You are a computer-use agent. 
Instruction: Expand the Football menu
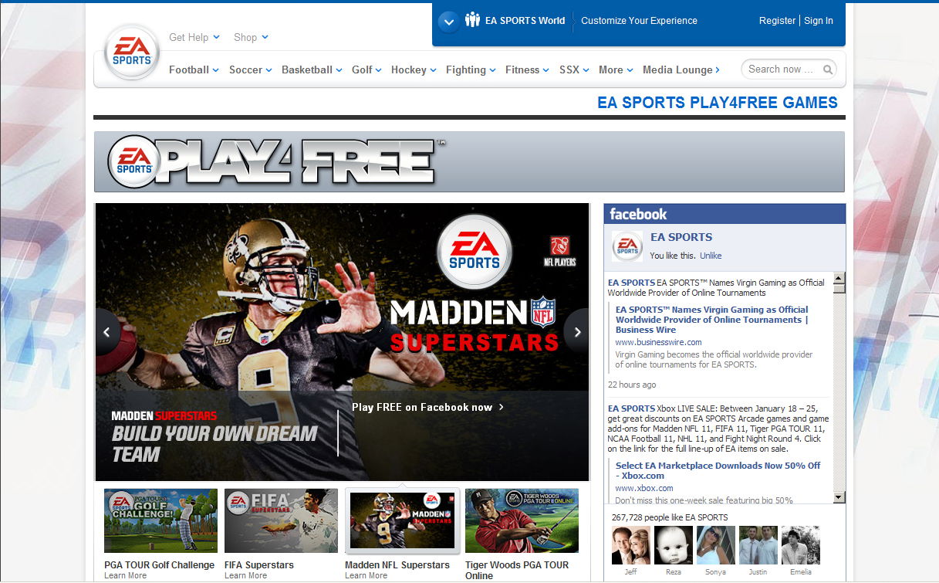(x=194, y=69)
